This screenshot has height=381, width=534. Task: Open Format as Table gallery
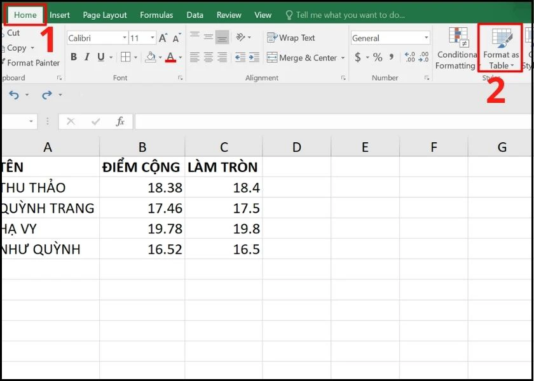[501, 48]
